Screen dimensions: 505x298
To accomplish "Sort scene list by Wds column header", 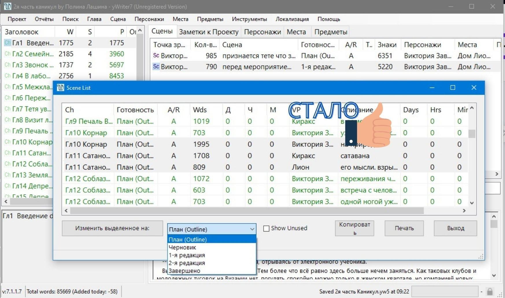I will 200,110.
